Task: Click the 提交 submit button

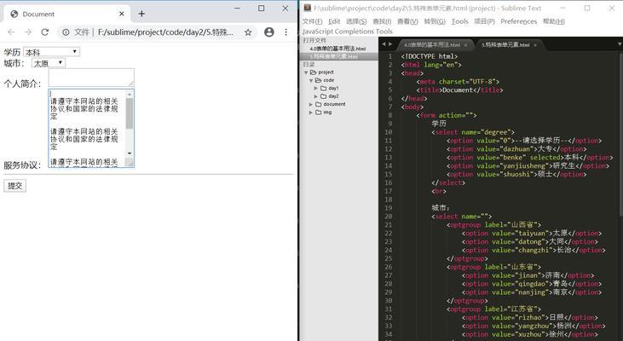Action: tap(14, 186)
